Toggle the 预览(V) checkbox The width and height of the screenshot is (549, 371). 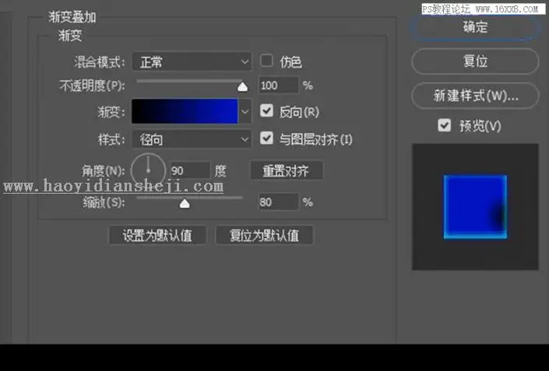tap(445, 125)
